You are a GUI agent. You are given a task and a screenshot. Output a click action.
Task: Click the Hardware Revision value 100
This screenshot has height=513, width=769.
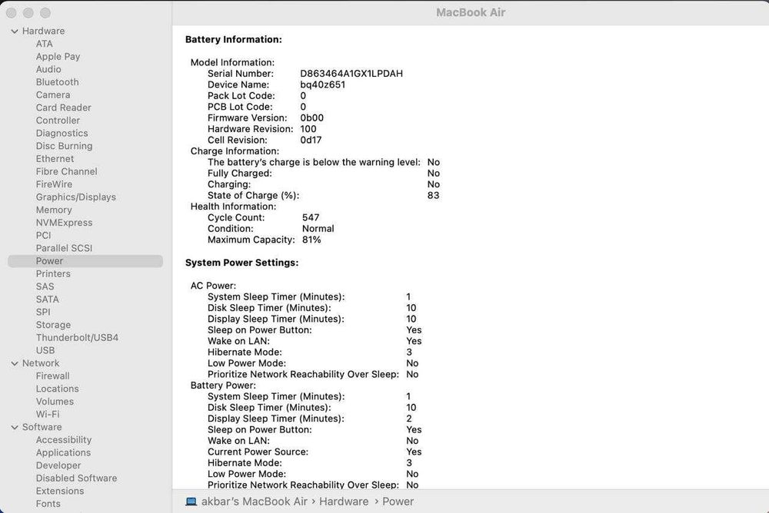coord(308,129)
